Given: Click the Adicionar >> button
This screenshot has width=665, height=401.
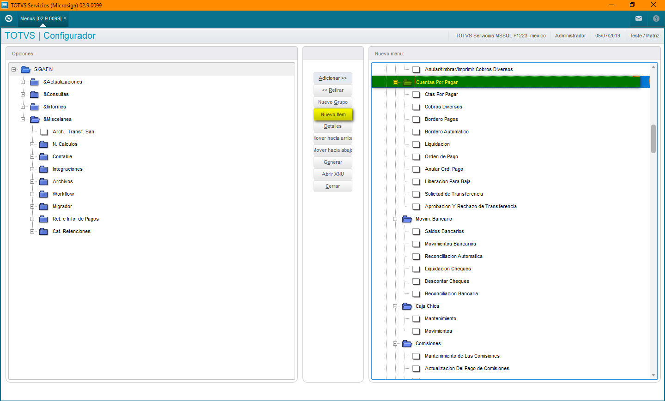Looking at the screenshot, I should [x=332, y=78].
